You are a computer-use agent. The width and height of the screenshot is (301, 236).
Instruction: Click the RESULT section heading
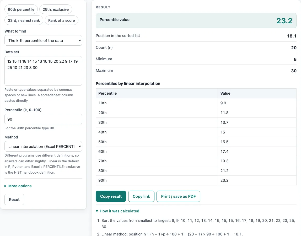103,7
